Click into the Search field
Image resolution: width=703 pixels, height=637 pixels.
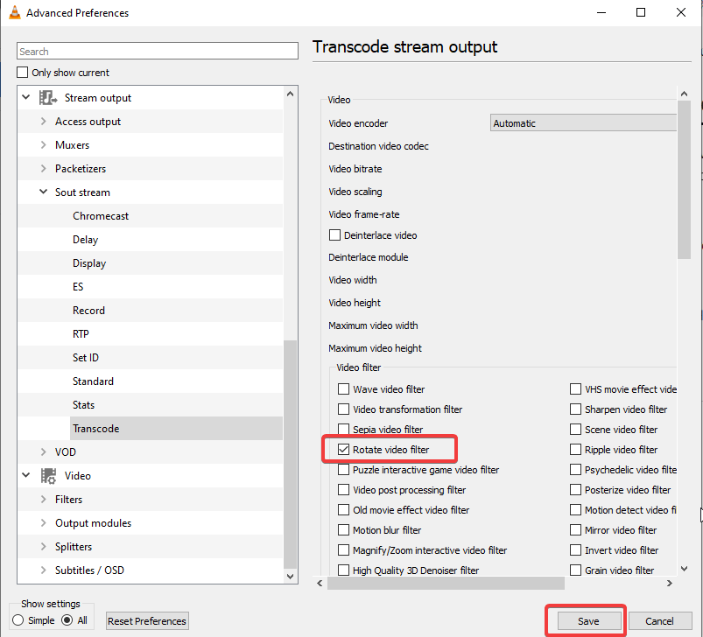[x=158, y=52]
